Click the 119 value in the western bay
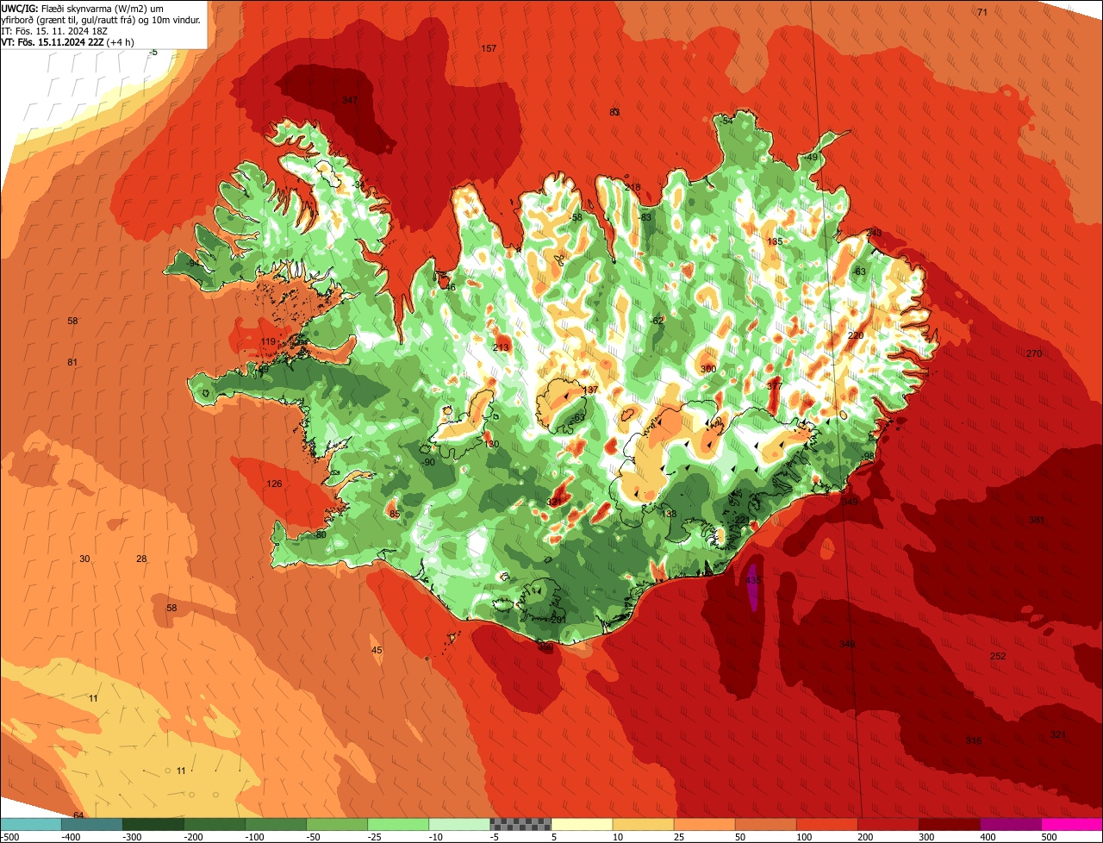This screenshot has width=1103, height=843. coord(268,342)
